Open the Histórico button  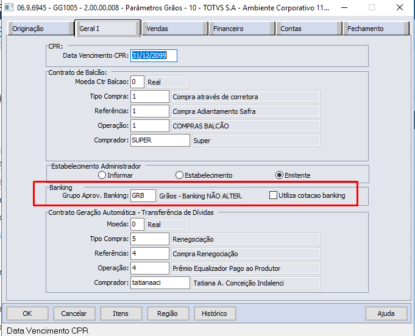point(215,313)
